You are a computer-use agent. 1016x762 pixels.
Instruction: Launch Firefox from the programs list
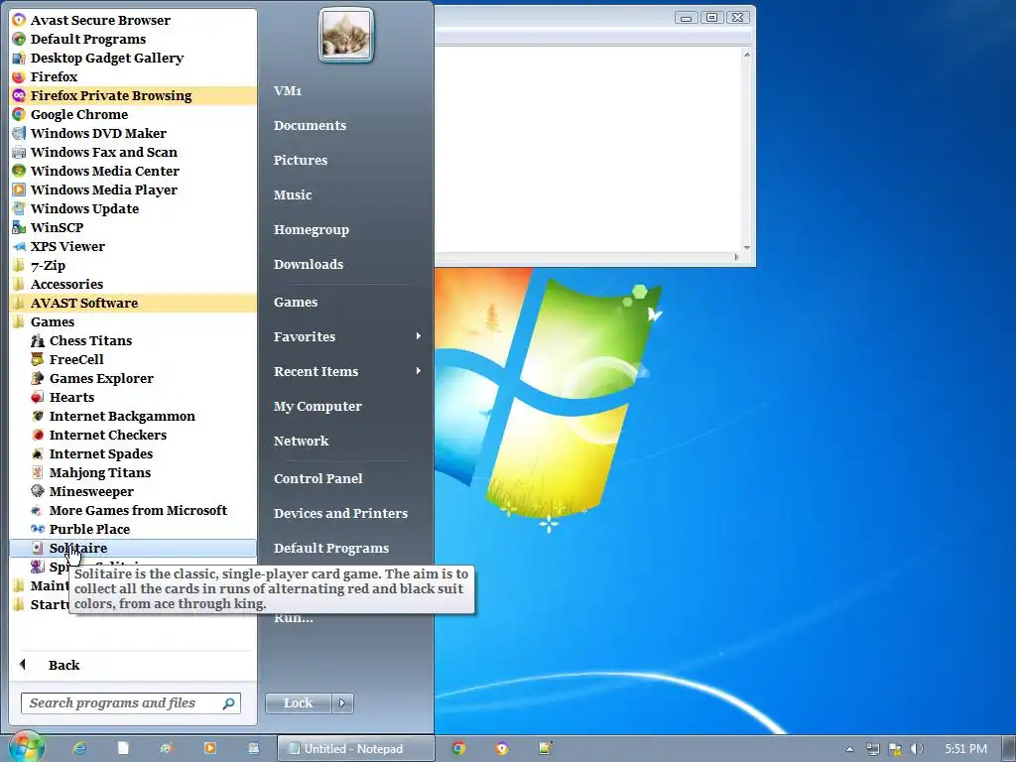133,76
